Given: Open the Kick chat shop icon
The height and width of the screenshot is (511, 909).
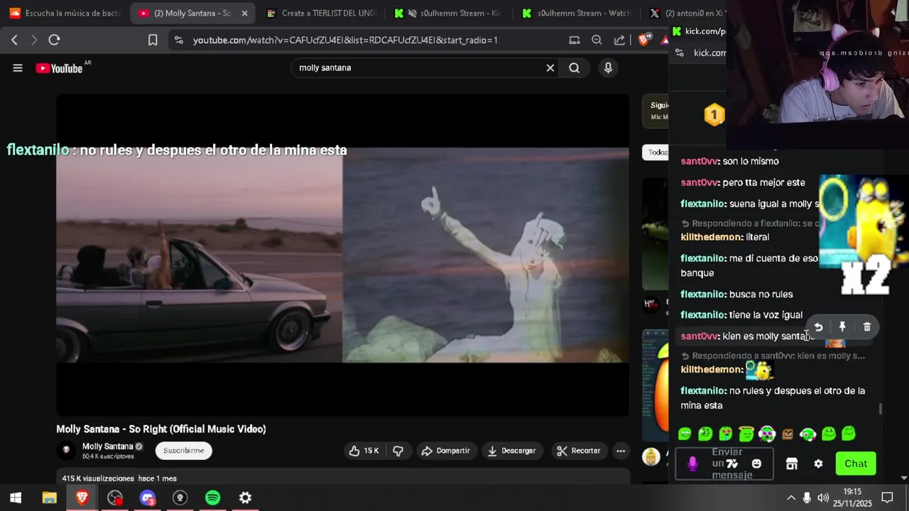Looking at the screenshot, I should click(792, 463).
